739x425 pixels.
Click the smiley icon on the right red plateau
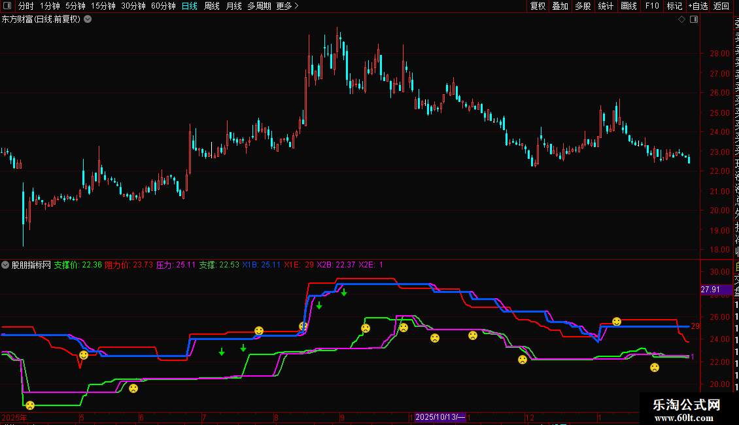(617, 321)
